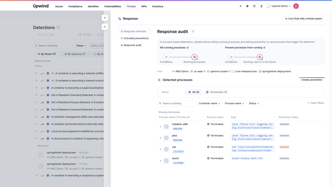Open the Status filter dropdown
The image size is (332, 187).
[254, 103]
